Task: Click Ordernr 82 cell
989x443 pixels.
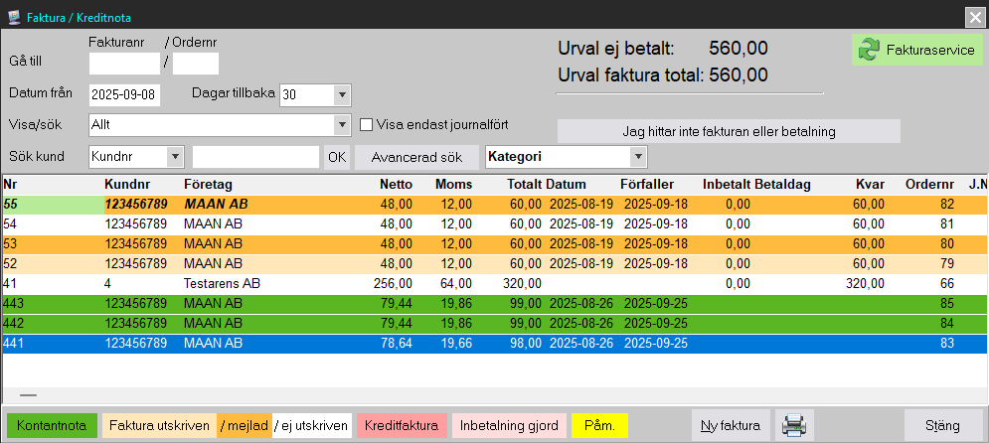Action: point(946,205)
